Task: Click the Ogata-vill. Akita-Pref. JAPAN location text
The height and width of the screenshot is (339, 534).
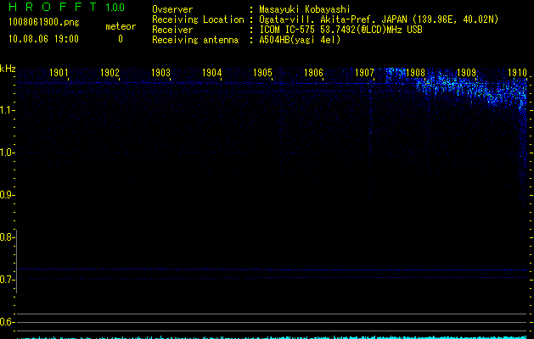Action: pyautogui.click(x=379, y=19)
